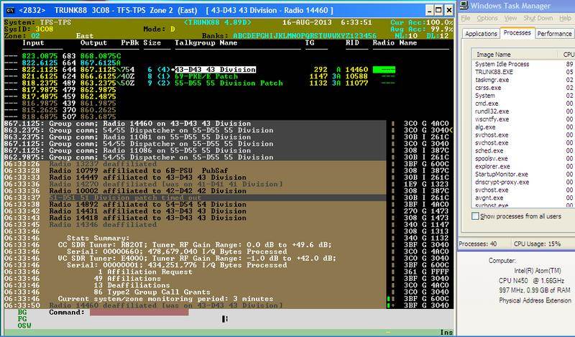
Task: Click the BG color label
Action: 22,312
